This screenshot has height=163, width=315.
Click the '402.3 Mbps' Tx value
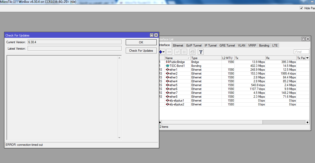click(x=257, y=66)
